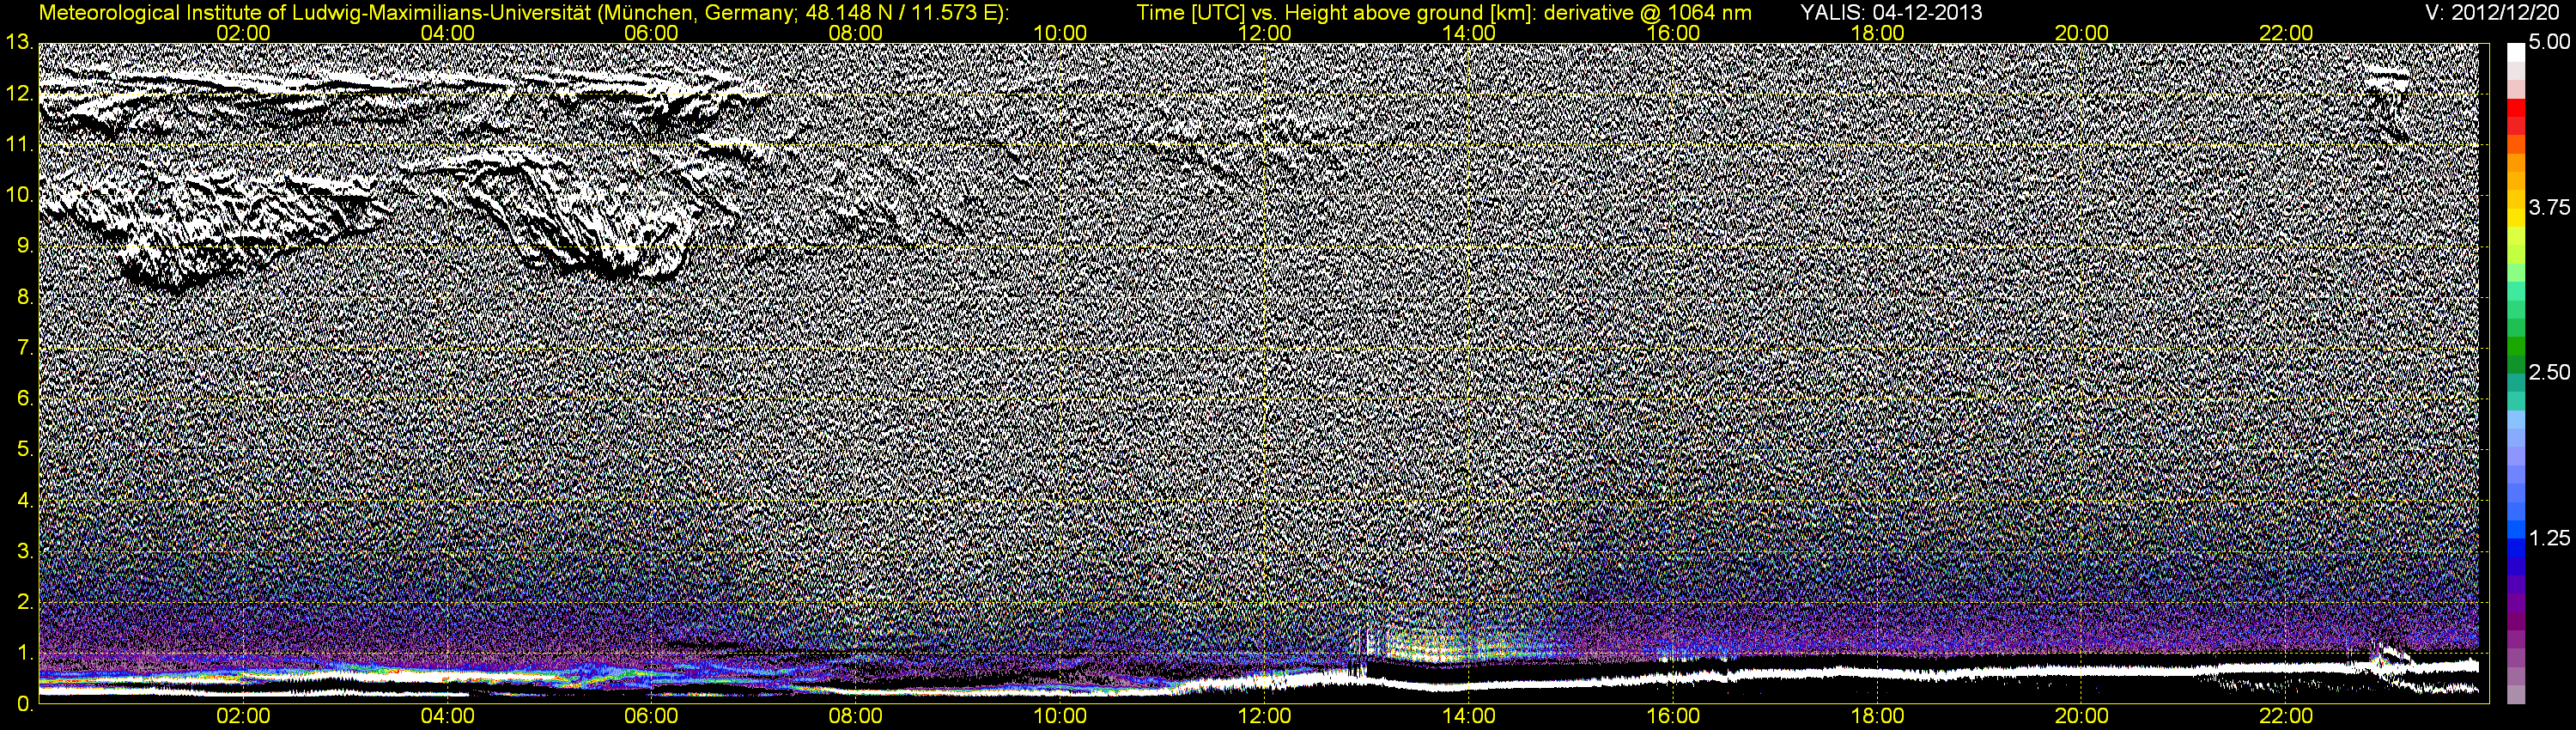Image resolution: width=2576 pixels, height=730 pixels.
Task: Click 08:00 on the bottom time axis
Action: [x=856, y=716]
